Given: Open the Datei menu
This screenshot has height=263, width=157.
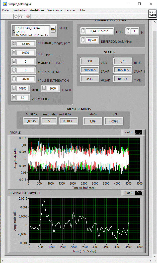Looking at the screenshot, I should point(6,10).
